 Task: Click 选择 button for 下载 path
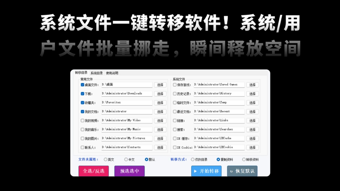click(160, 94)
